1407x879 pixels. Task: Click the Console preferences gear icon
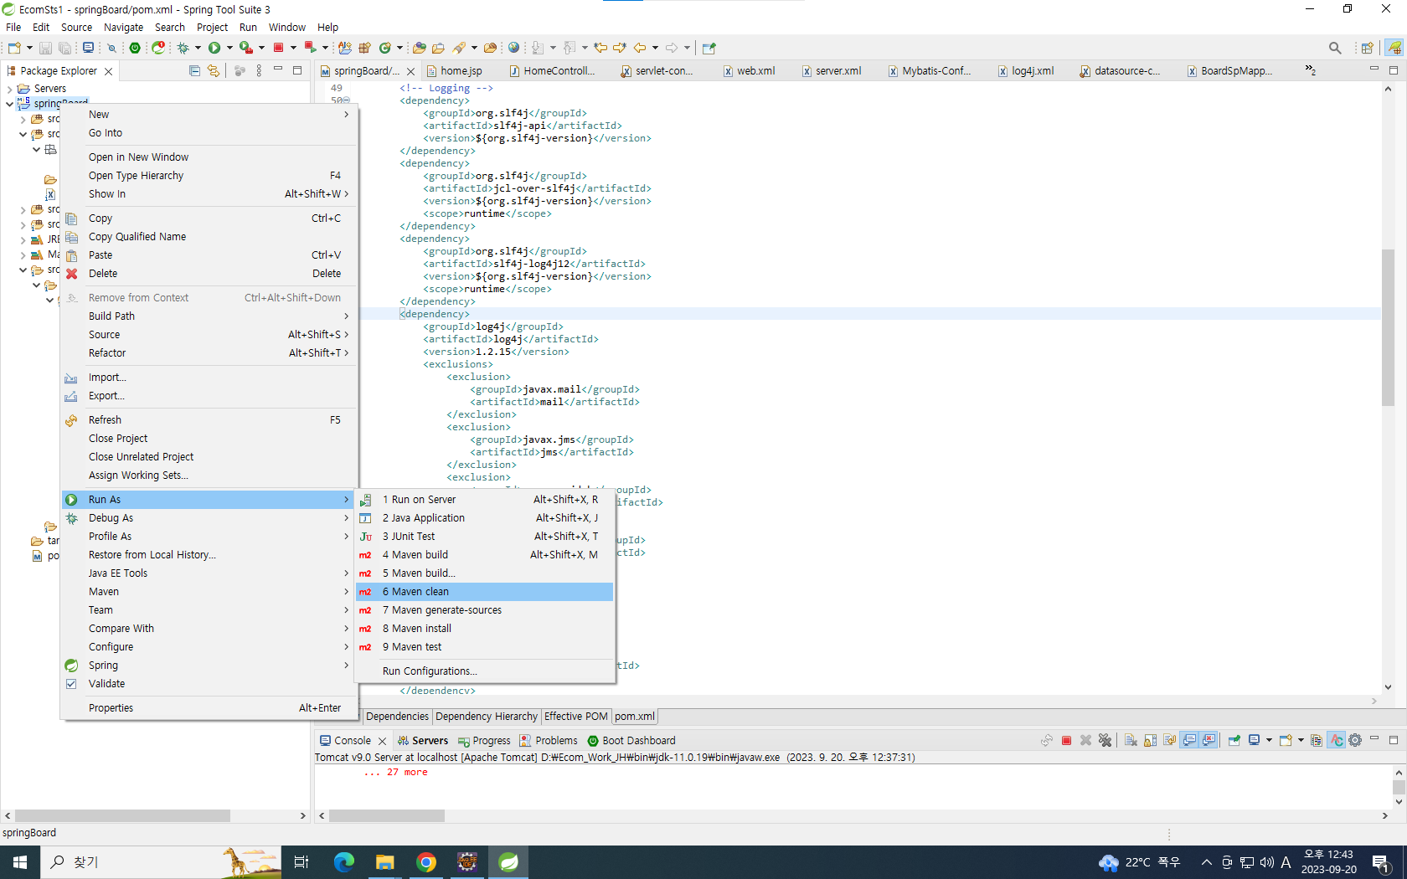click(1355, 740)
